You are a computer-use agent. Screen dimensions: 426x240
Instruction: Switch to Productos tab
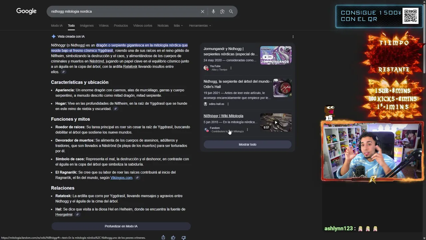[x=121, y=26]
